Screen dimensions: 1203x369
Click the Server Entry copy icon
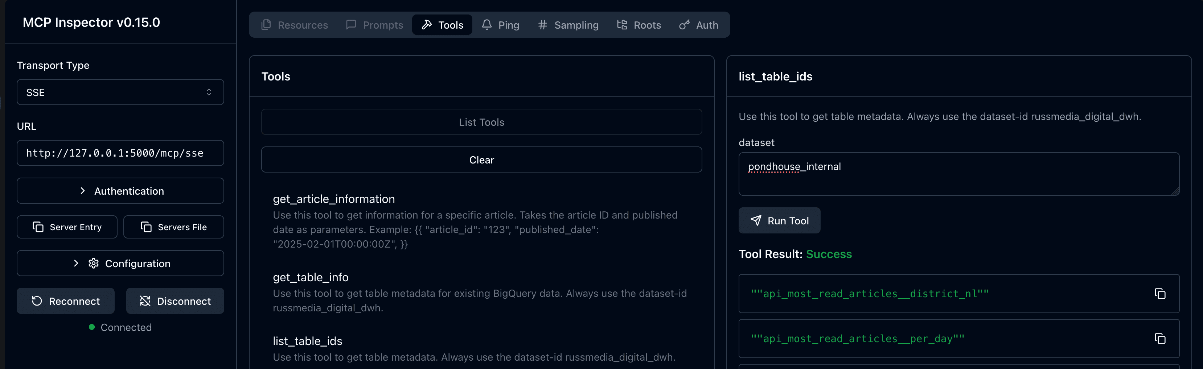tap(38, 227)
